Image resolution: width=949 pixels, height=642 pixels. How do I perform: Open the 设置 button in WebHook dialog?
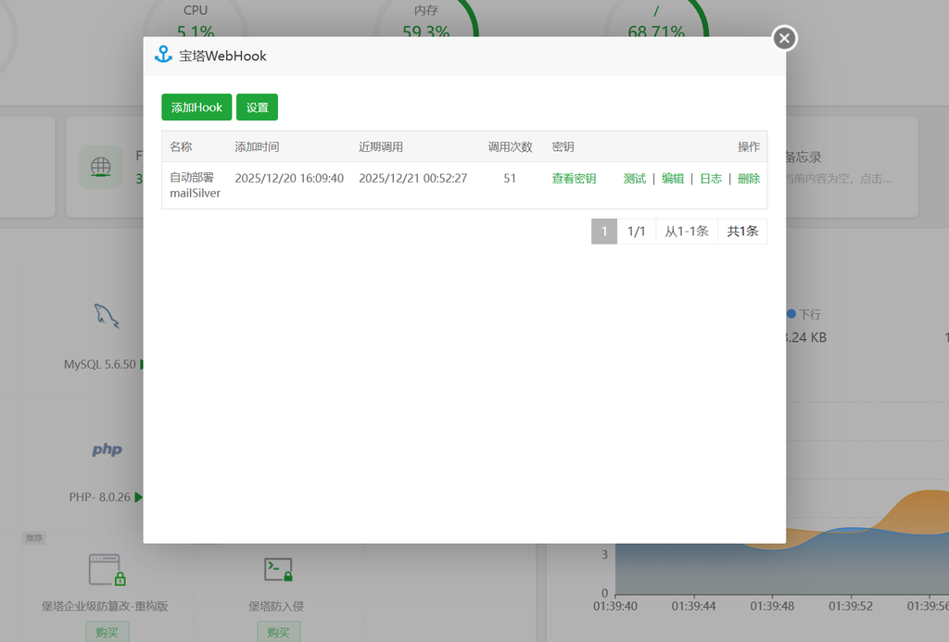click(257, 107)
